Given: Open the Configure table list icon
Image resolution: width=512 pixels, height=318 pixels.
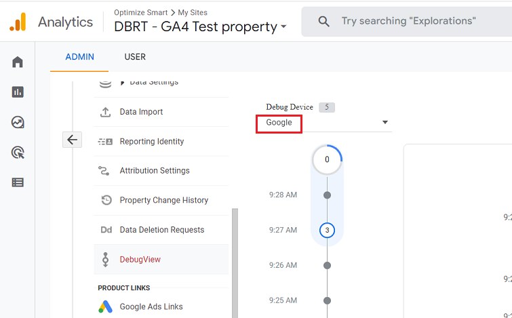Looking at the screenshot, I should pyautogui.click(x=18, y=182).
